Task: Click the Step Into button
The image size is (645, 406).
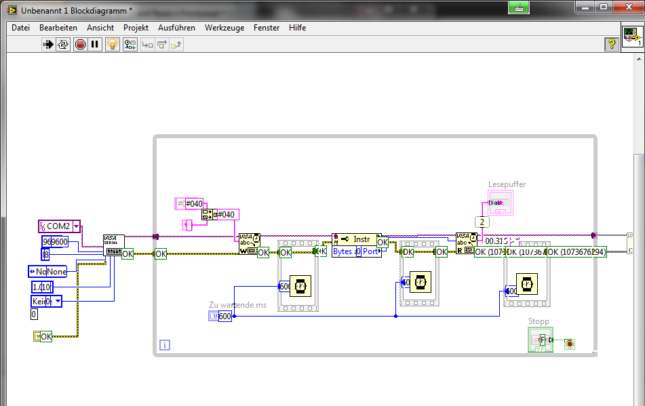Action: 147,45
